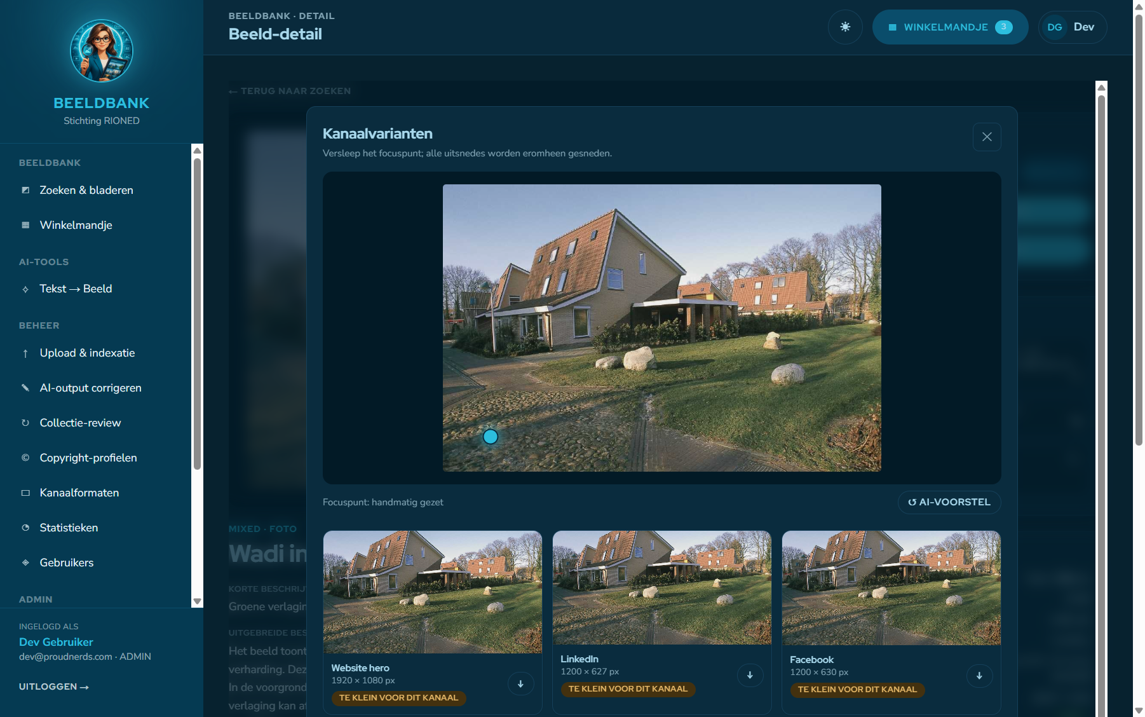This screenshot has height=717, width=1145.
Task: Open the DG Dev user menu
Action: [x=1073, y=27]
